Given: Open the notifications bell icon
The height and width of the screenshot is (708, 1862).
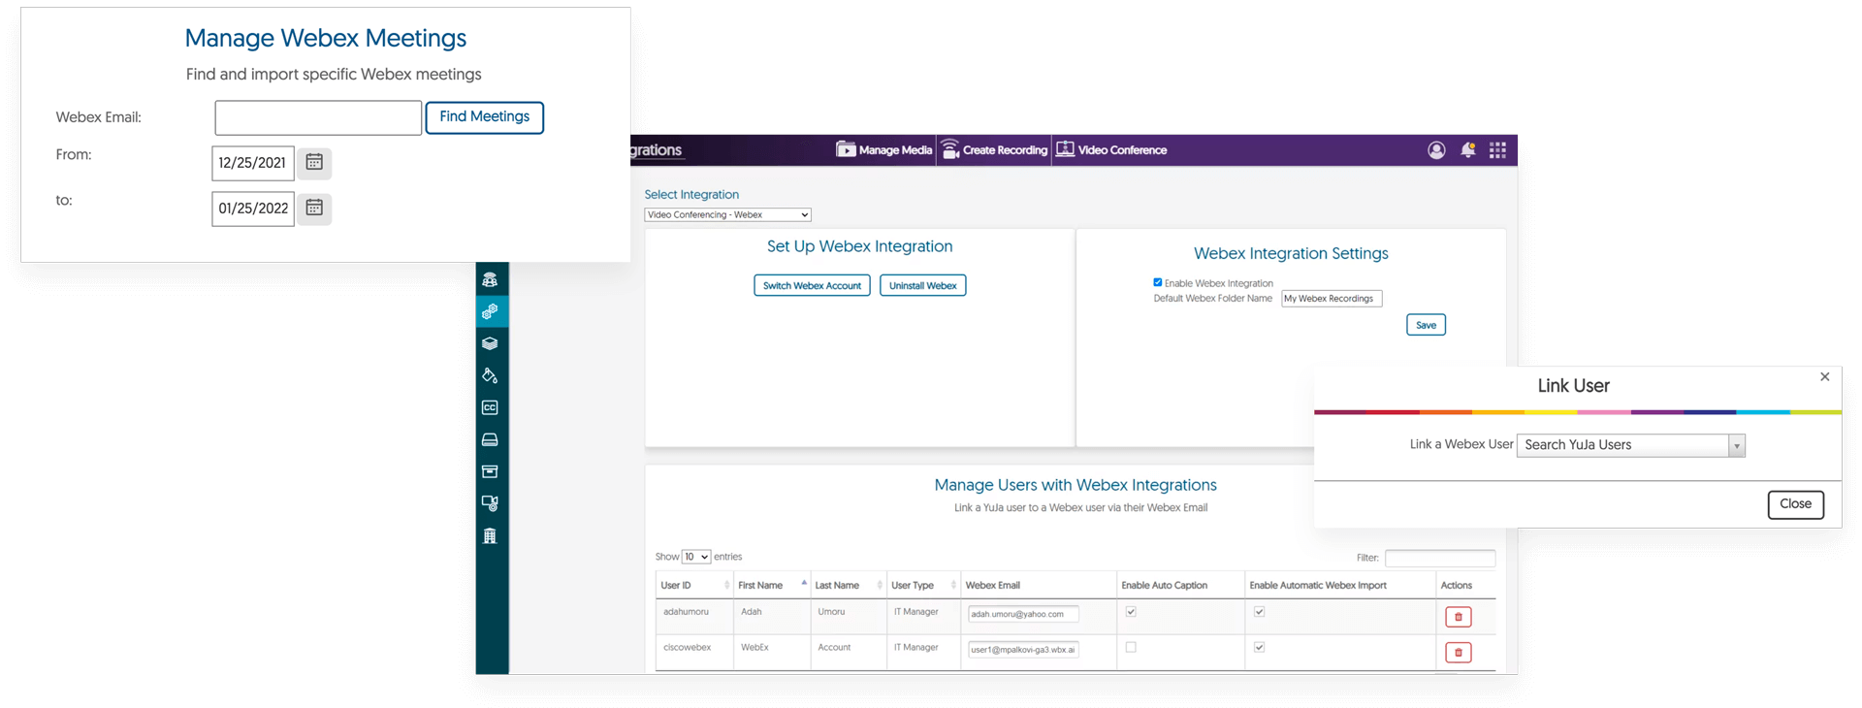Looking at the screenshot, I should tap(1468, 150).
